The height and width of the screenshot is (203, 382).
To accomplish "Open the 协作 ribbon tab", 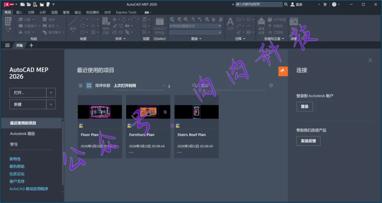I will (x=108, y=12).
